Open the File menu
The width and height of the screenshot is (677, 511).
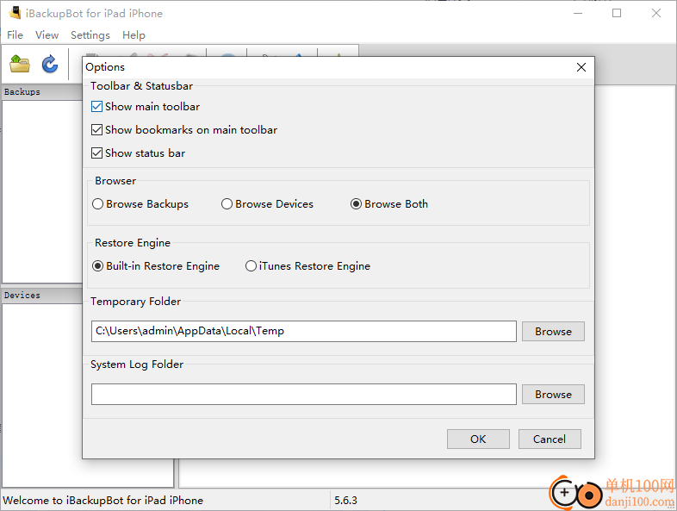click(x=16, y=35)
